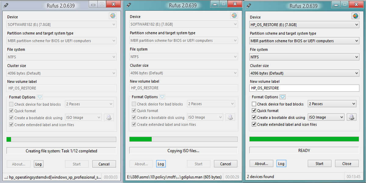This screenshot has width=366, height=183.
Task: Click hp_operatingsystemdvd path in left status bar
Action: tap(52, 177)
